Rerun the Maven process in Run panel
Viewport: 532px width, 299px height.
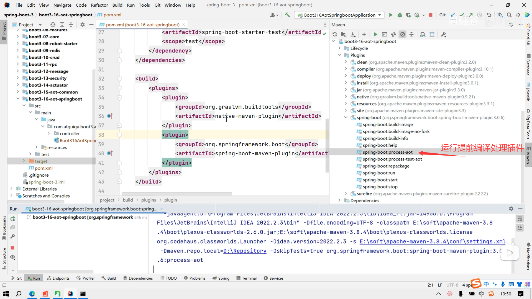coord(12,219)
